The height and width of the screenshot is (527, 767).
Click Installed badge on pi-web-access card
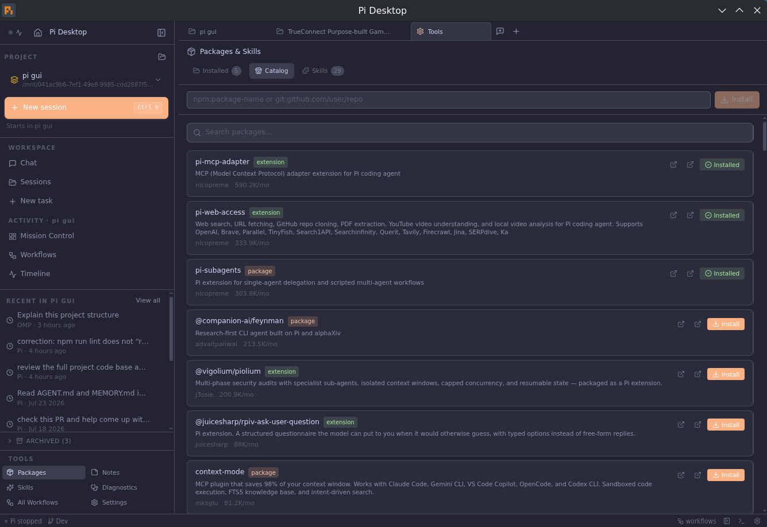(x=722, y=215)
